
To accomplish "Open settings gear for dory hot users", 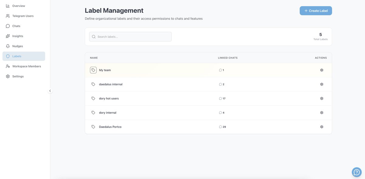I will (322, 98).
